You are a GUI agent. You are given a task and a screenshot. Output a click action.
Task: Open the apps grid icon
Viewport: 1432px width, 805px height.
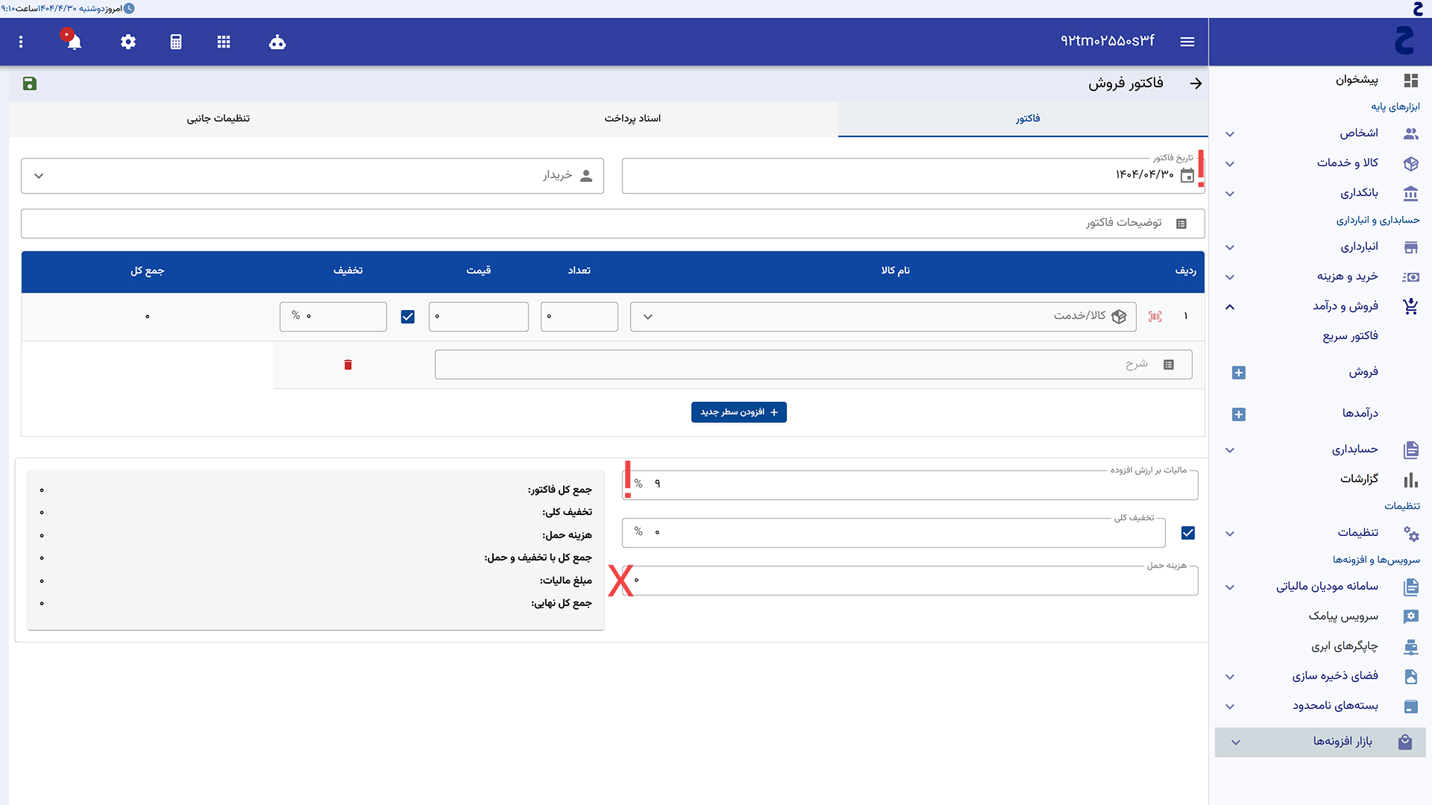(x=224, y=42)
